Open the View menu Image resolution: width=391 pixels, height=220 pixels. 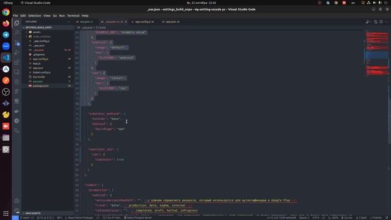tap(47, 16)
